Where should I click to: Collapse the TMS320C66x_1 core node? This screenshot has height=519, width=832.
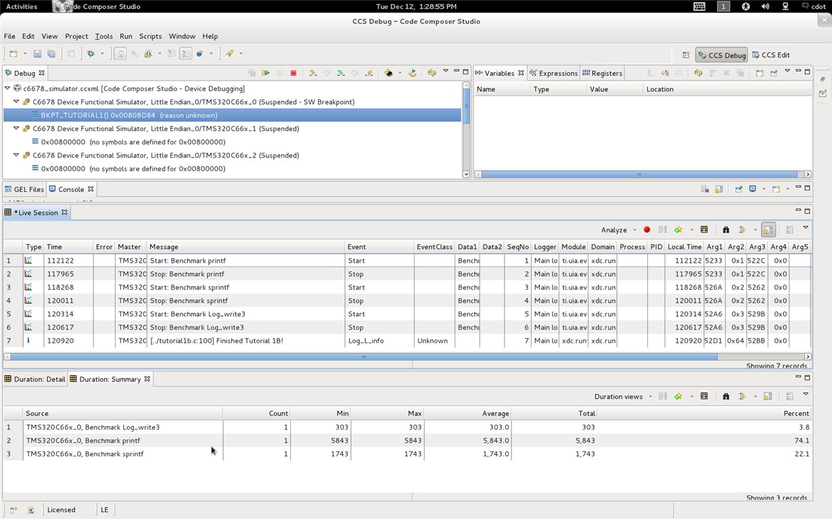(x=16, y=128)
